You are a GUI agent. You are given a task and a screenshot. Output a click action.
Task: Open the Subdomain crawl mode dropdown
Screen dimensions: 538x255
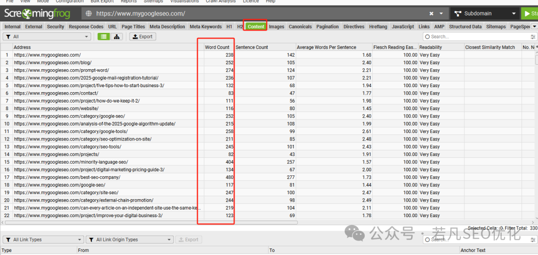(485, 14)
